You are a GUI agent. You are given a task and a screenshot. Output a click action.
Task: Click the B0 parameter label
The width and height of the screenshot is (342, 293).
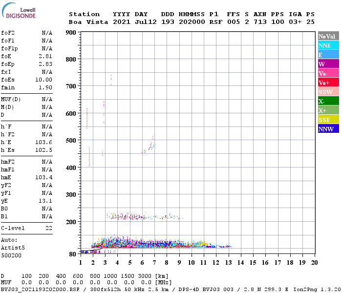tap(4, 209)
